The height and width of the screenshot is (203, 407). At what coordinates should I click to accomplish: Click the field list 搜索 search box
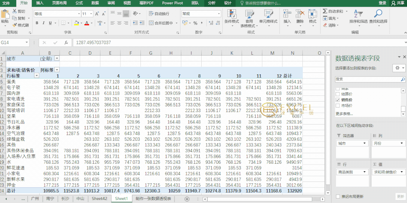pos(370,79)
